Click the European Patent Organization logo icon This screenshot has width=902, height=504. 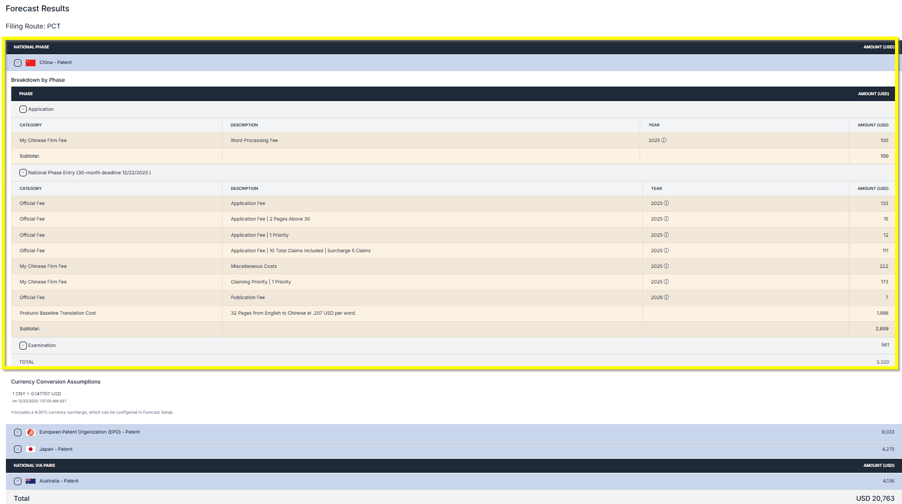pyautogui.click(x=31, y=432)
